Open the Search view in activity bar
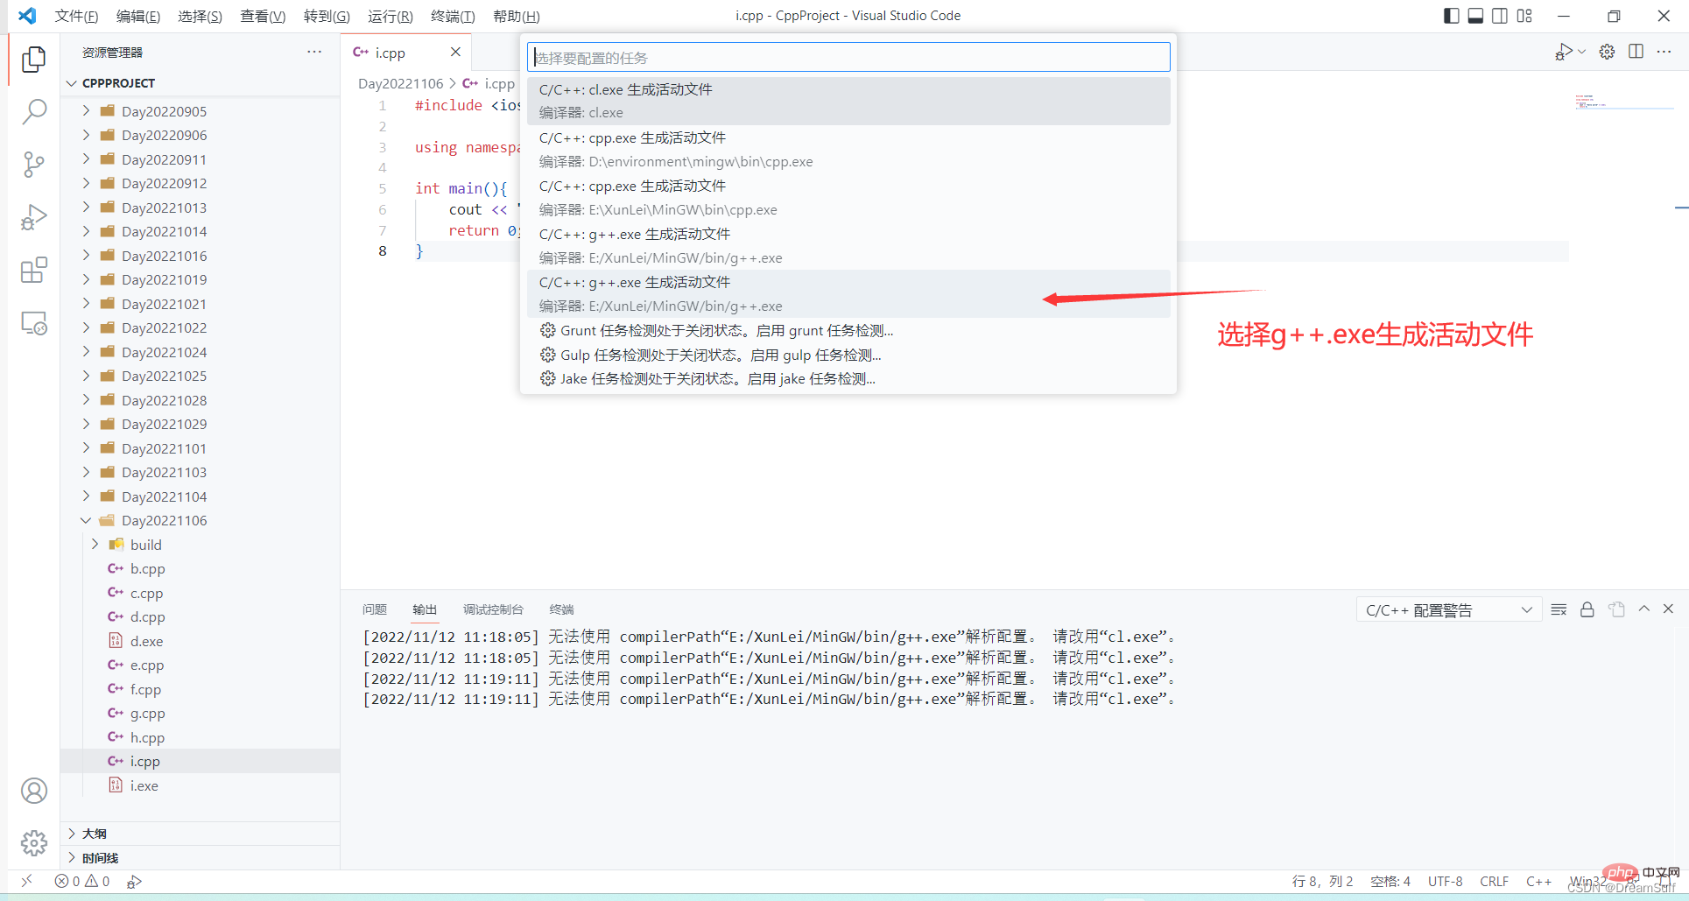Viewport: 1689px width, 901px height. point(33,111)
